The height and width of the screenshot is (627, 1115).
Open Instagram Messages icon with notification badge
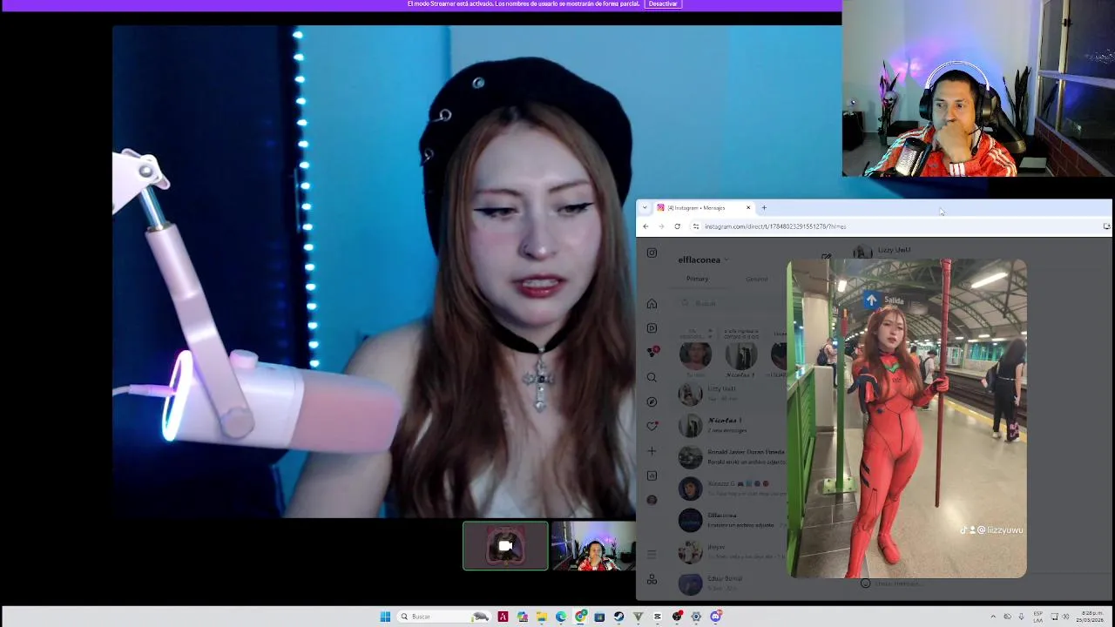[x=652, y=353]
